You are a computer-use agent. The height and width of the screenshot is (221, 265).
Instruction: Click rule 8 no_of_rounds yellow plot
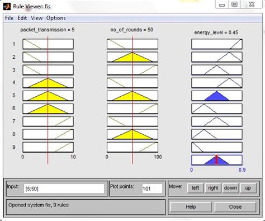(132, 134)
